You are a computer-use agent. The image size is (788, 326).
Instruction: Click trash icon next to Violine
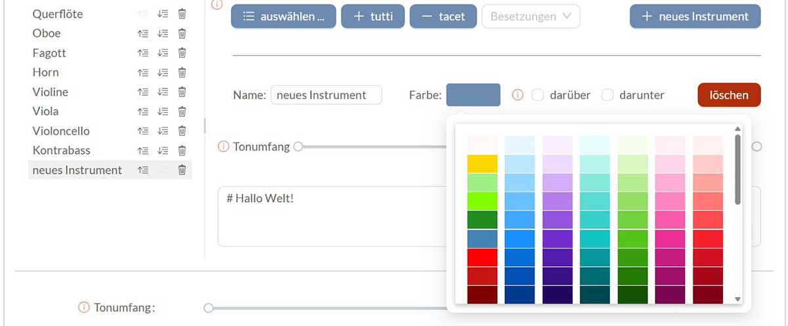pyautogui.click(x=182, y=92)
